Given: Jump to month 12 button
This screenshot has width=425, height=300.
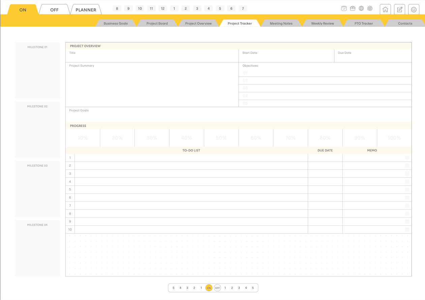Looking at the screenshot, I should click(x=163, y=8).
